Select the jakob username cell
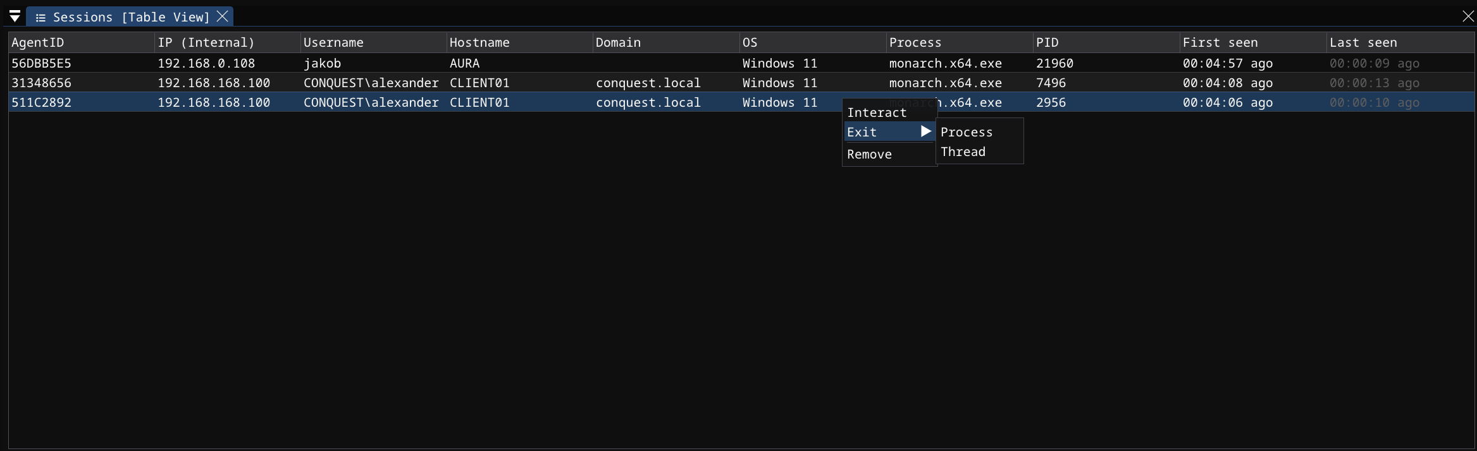 pyautogui.click(x=322, y=63)
